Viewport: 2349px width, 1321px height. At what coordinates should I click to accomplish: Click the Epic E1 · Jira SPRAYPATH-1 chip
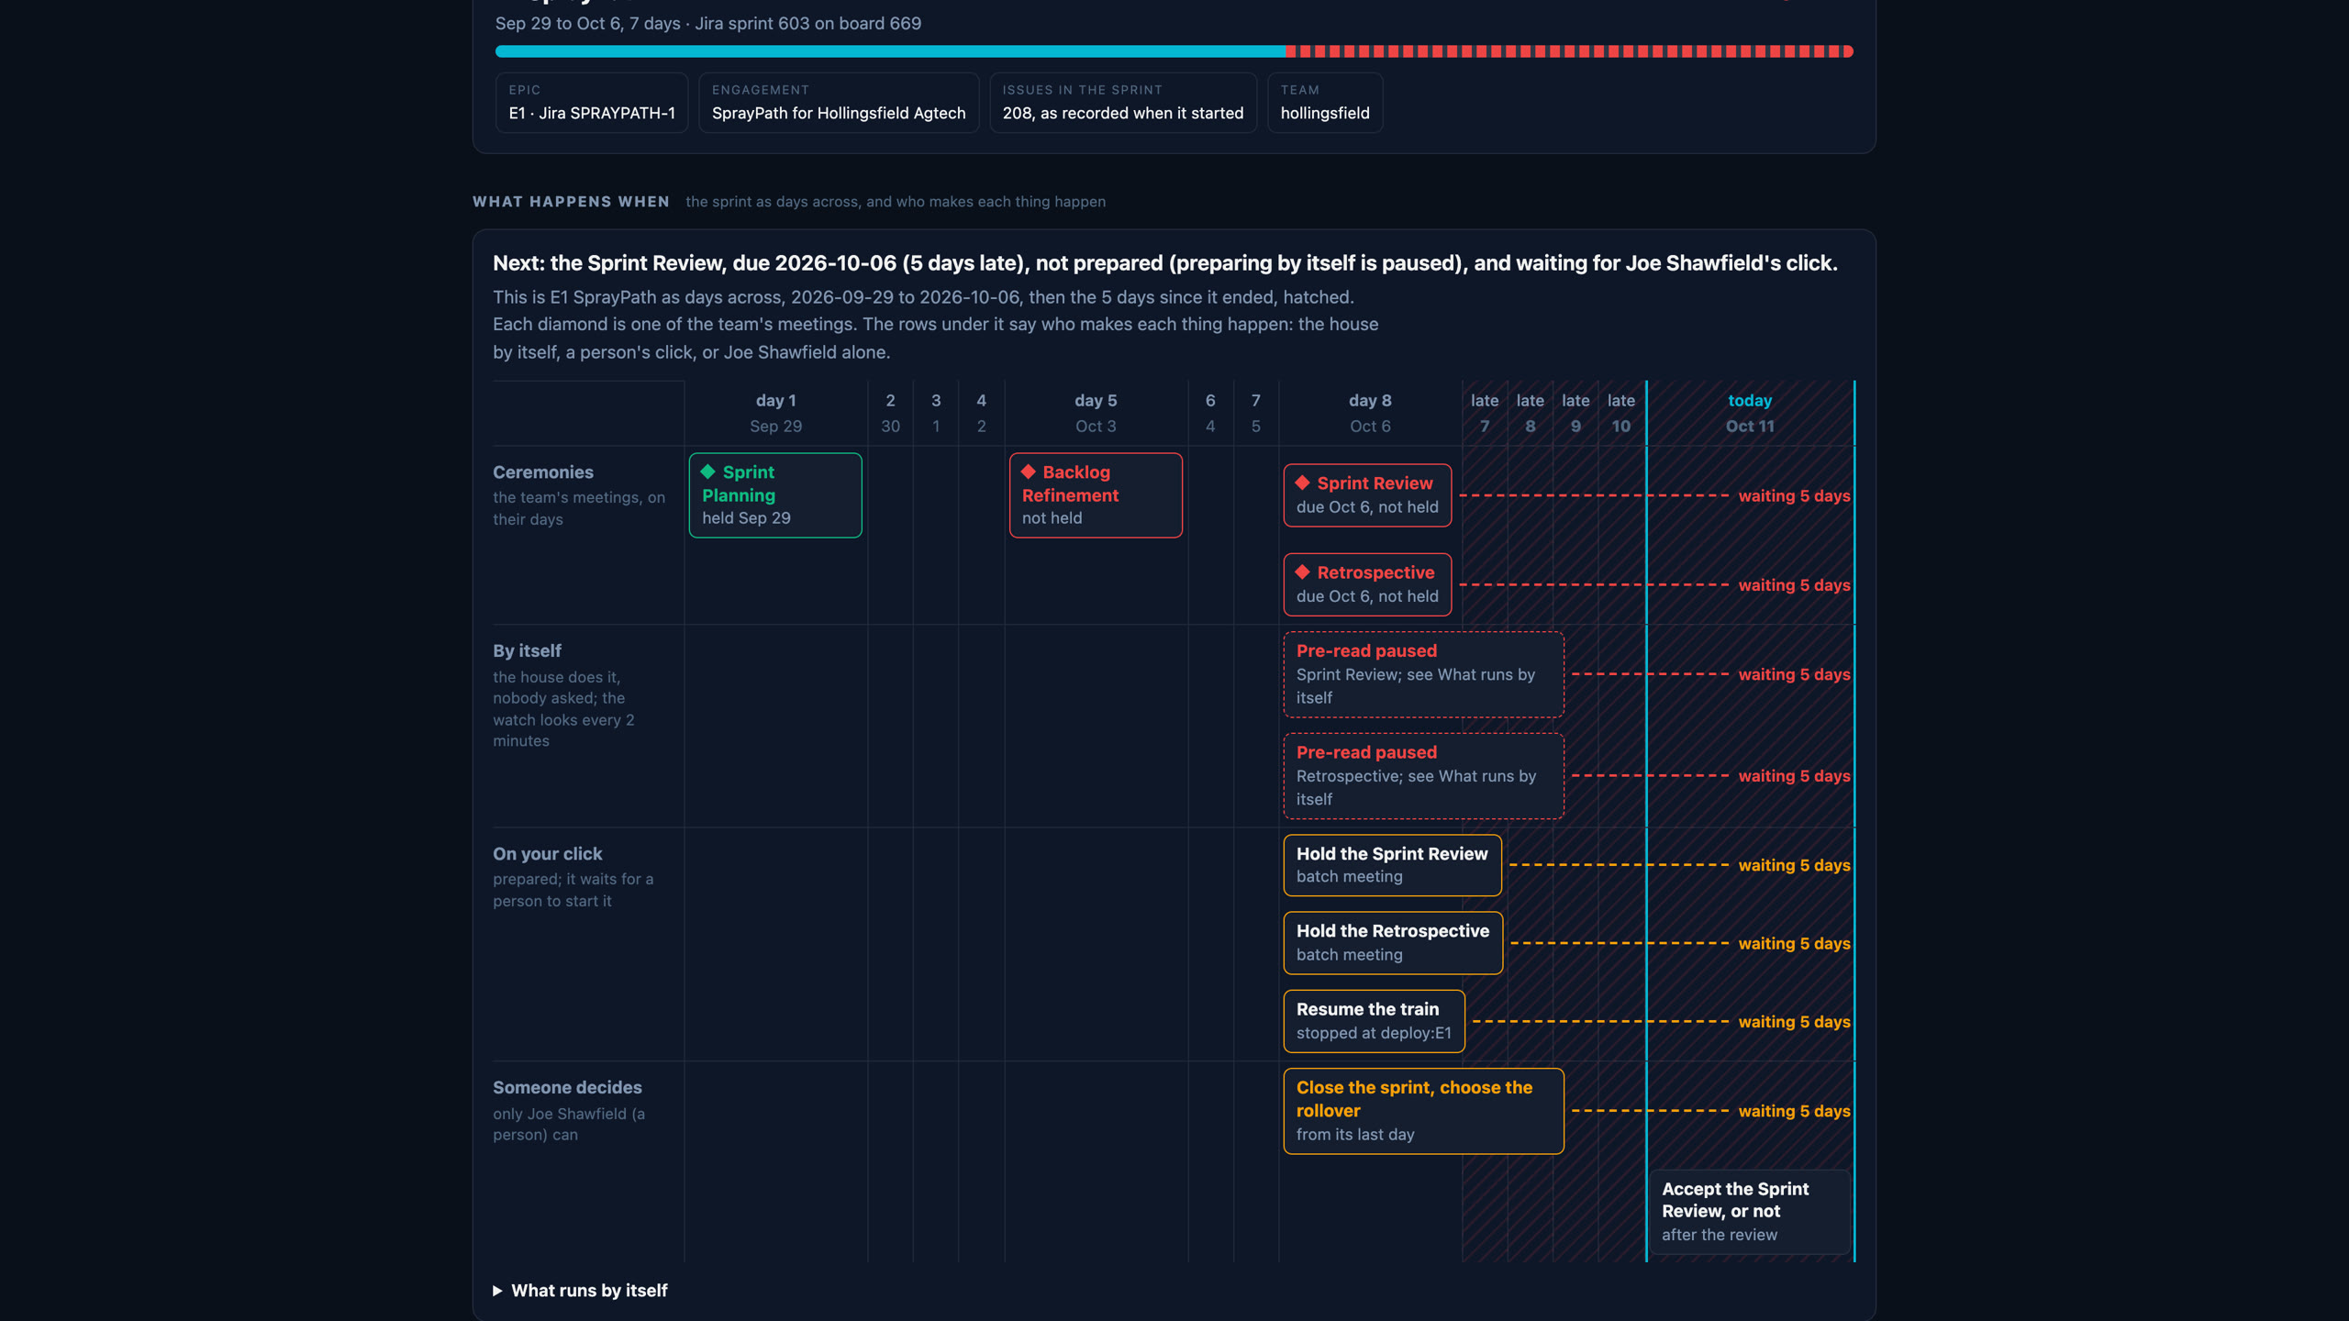[x=592, y=103]
